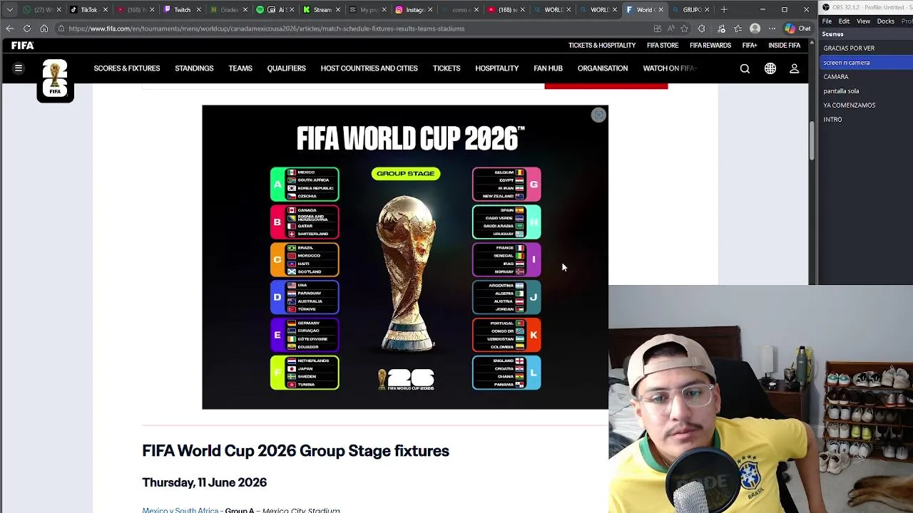Open OBS Docks menu

point(886,21)
